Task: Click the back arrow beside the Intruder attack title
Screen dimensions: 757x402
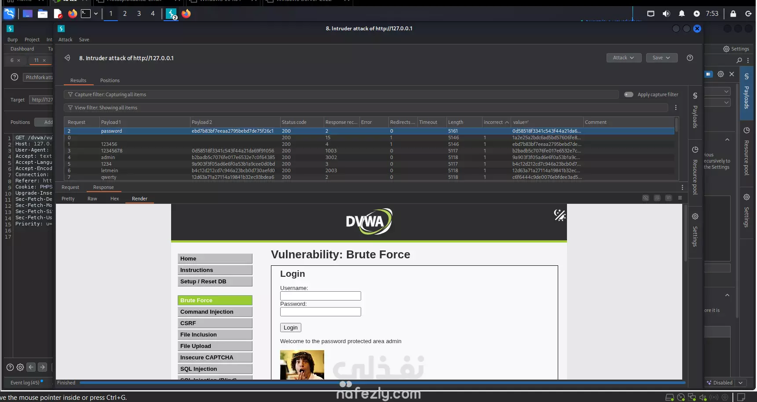Action: tap(67, 58)
